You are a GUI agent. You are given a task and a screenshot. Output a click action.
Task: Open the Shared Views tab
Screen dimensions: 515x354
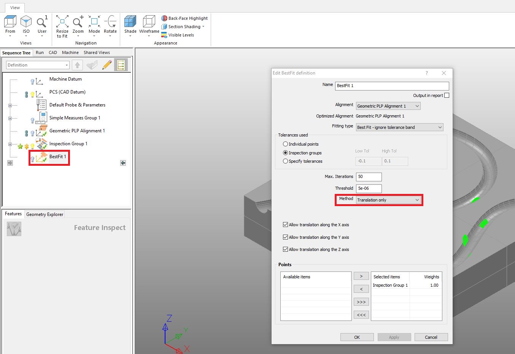[x=97, y=52]
